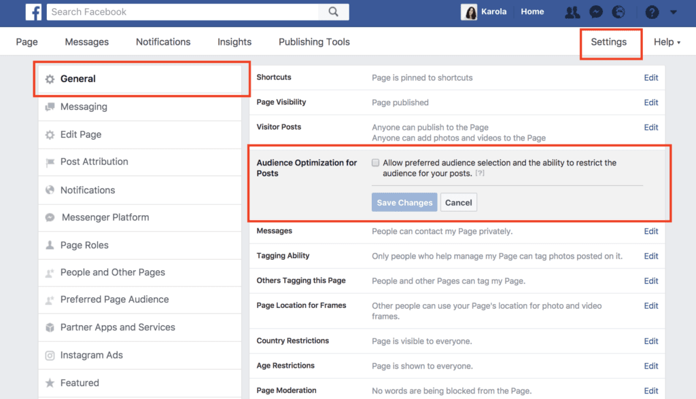This screenshot has width=696, height=399.
Task: Click the General gear icon in sidebar
Action: 49,79
